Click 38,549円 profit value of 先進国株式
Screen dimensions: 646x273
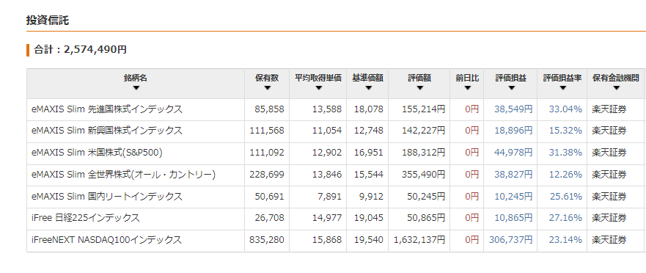point(513,109)
